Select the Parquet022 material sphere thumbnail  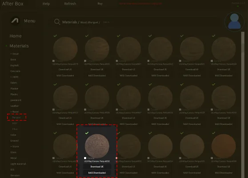pos(160,49)
